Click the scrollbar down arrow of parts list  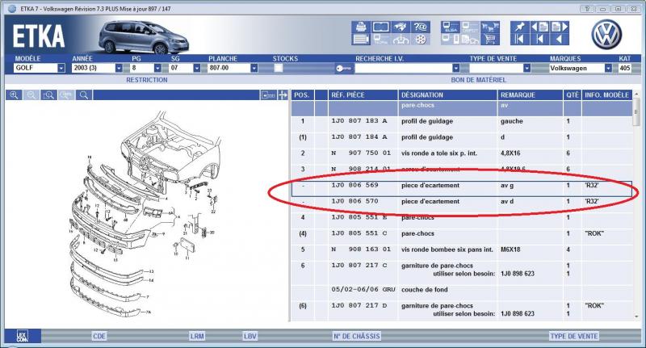pos(636,317)
